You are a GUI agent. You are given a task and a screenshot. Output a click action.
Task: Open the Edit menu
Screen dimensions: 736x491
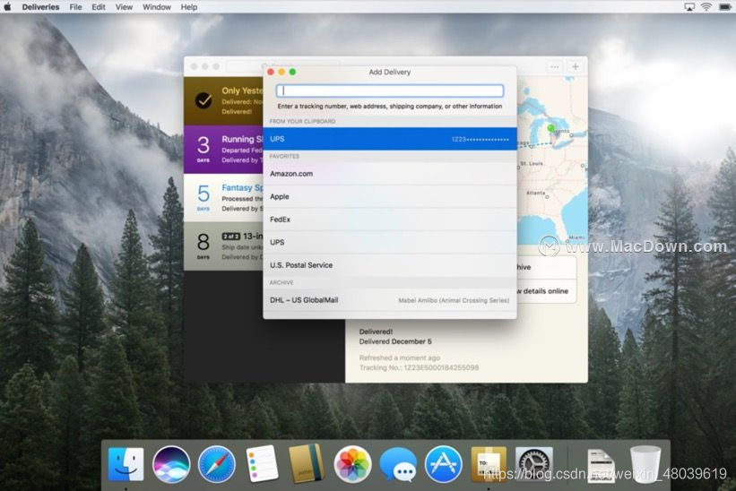pyautogui.click(x=98, y=7)
